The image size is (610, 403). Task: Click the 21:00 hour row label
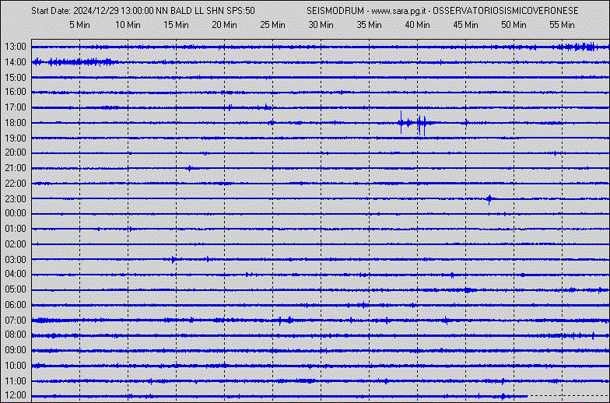(x=16, y=168)
